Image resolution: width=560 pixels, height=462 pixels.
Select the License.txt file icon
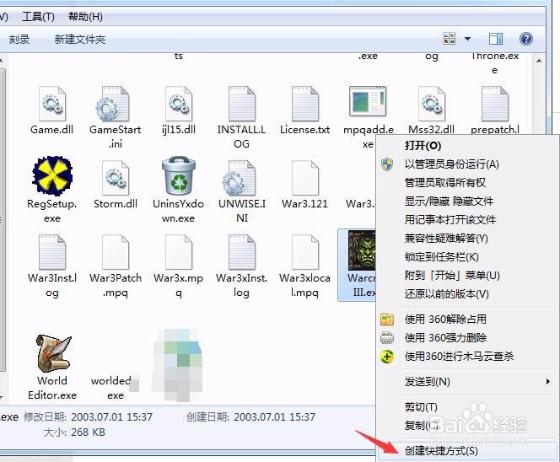pos(305,104)
